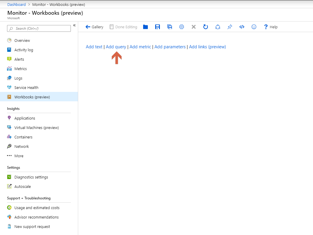This screenshot has height=235, width=313.
Task: Expand More insights ellipsis
Action: pyautogui.click(x=9, y=155)
